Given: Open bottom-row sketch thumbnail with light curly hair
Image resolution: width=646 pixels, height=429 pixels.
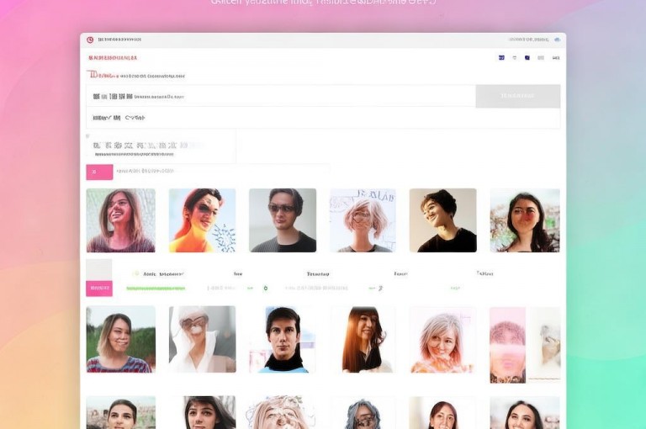Looking at the screenshot, I should tap(283, 412).
